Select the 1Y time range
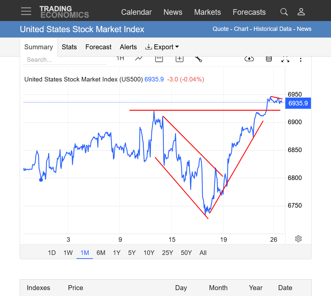Image resolution: width=331 pixels, height=296 pixels. 117,253
